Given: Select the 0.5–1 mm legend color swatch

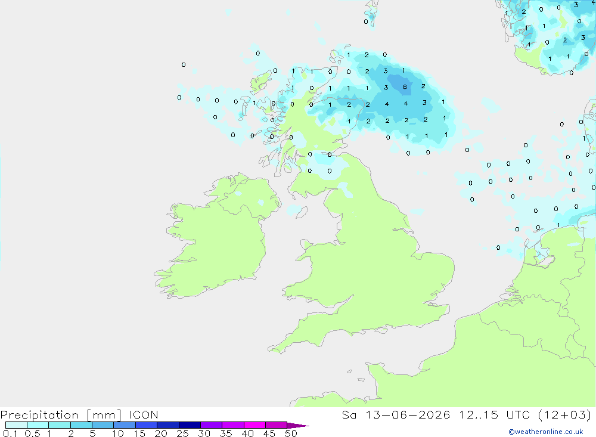Looking at the screenshot, I should 38,425.
